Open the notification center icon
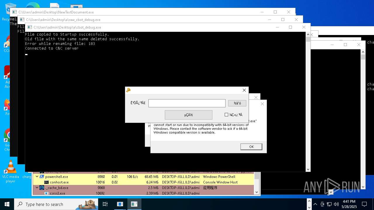374x210 pixels. [364, 204]
